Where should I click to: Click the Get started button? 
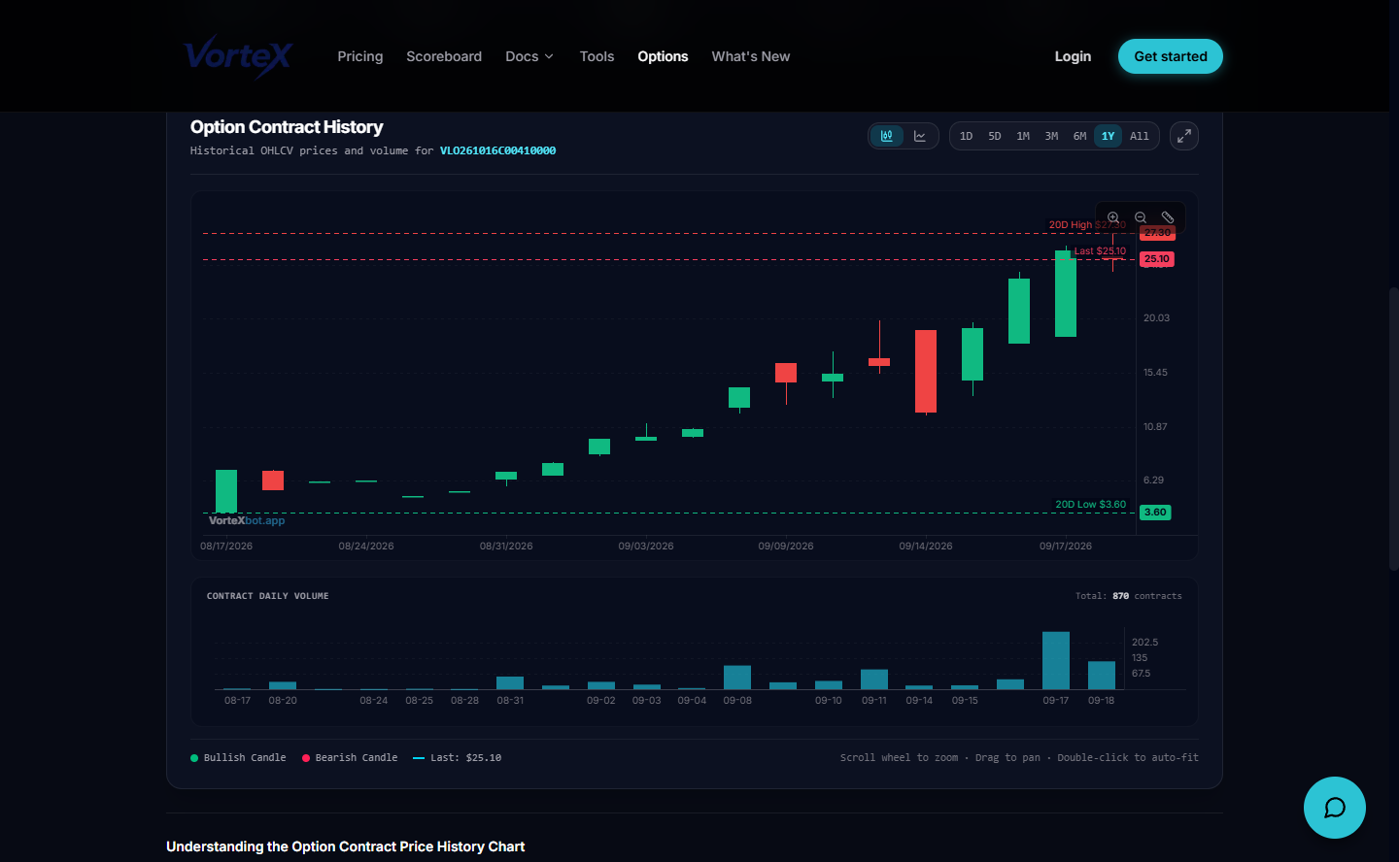point(1171,56)
